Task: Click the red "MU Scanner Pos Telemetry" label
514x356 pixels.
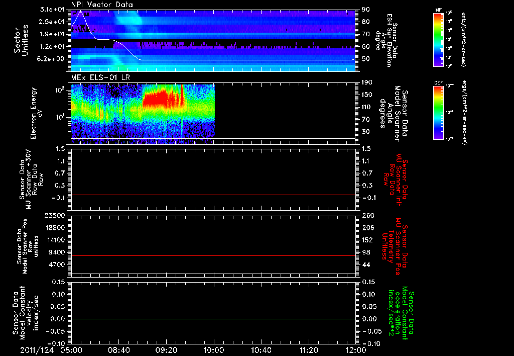Action: coord(395,246)
